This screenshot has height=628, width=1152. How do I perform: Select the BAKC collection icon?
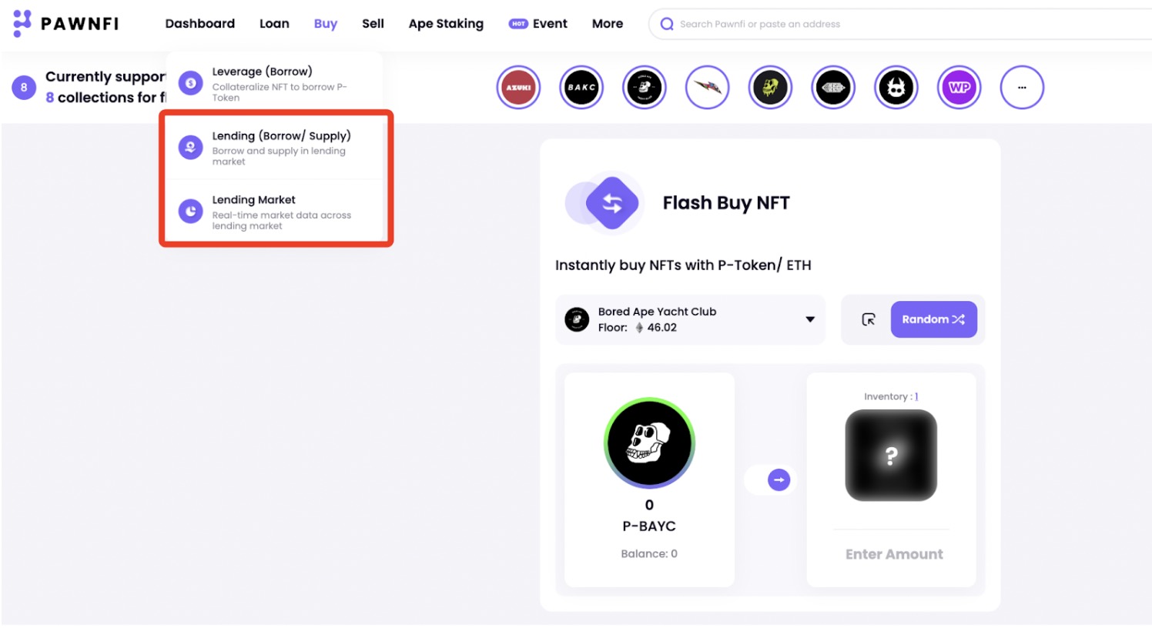coord(581,88)
